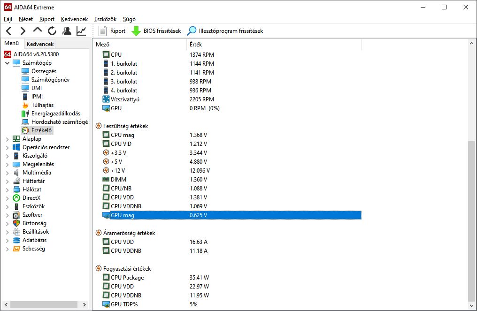The height and width of the screenshot is (311, 477).
Task: Switch to the Kedvencek tab in sidebar
Action: tap(40, 44)
